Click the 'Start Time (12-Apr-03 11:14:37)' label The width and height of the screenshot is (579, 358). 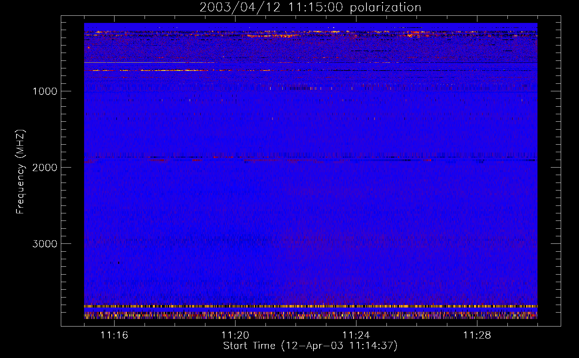[x=310, y=346]
